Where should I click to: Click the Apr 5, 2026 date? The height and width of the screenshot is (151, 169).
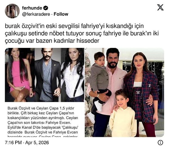[37, 143]
